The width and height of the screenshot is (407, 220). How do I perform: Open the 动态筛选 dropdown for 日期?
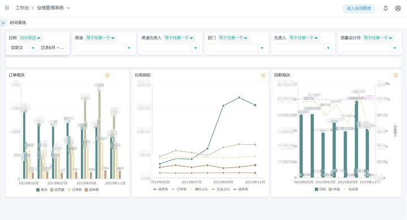[31, 38]
